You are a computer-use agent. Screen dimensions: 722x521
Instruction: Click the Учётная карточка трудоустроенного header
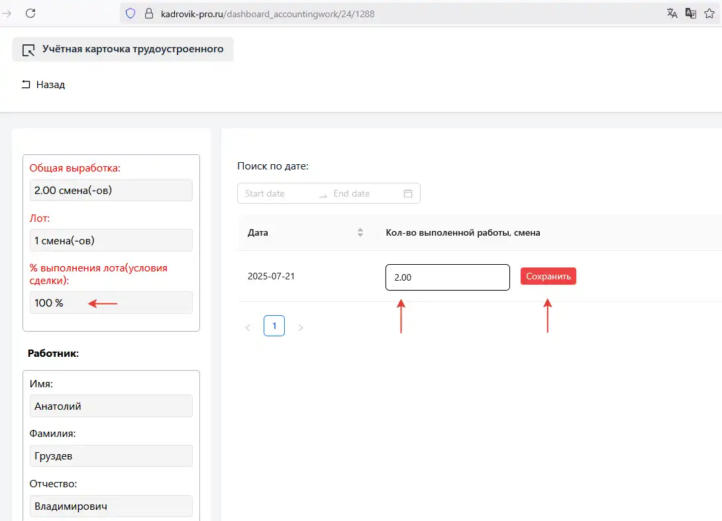tap(123, 49)
